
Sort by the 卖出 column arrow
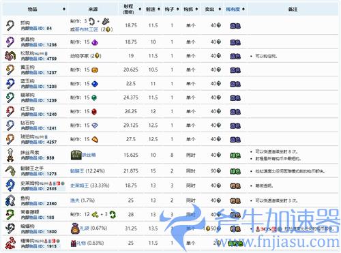(220, 9)
